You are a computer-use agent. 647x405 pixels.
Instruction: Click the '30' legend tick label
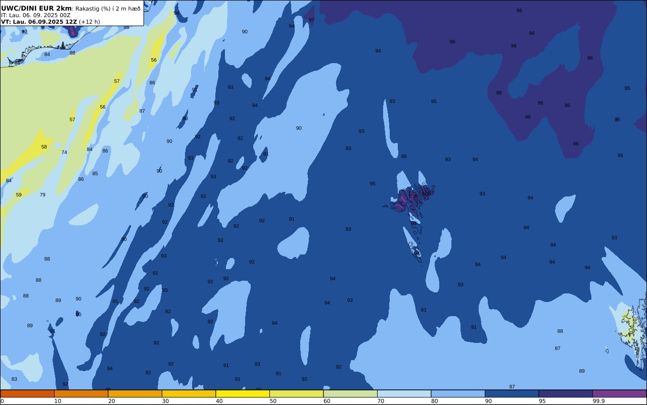pos(165,401)
